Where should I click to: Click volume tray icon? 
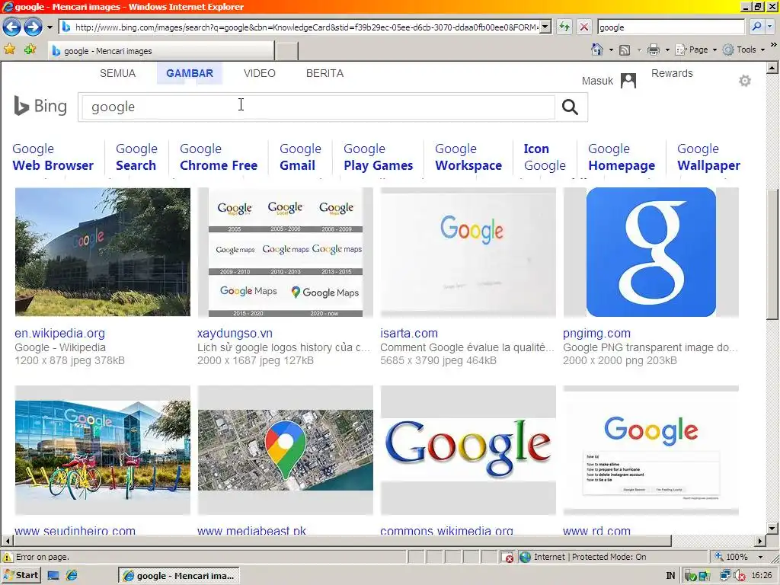point(740,576)
